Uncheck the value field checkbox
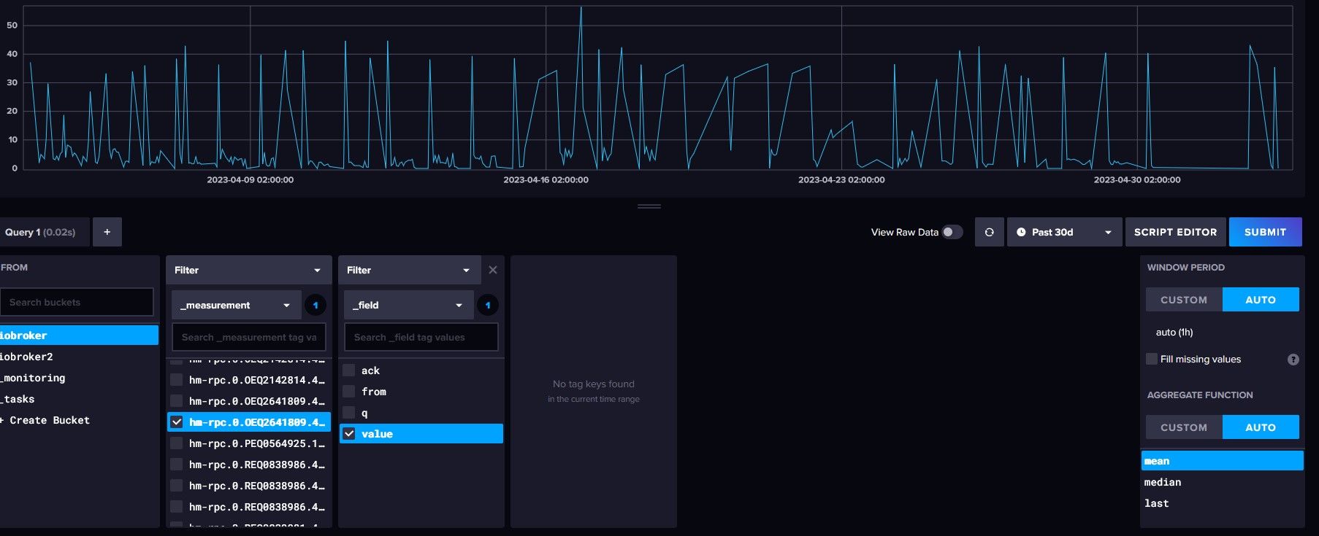Viewport: 1319px width, 536px height. 349,434
